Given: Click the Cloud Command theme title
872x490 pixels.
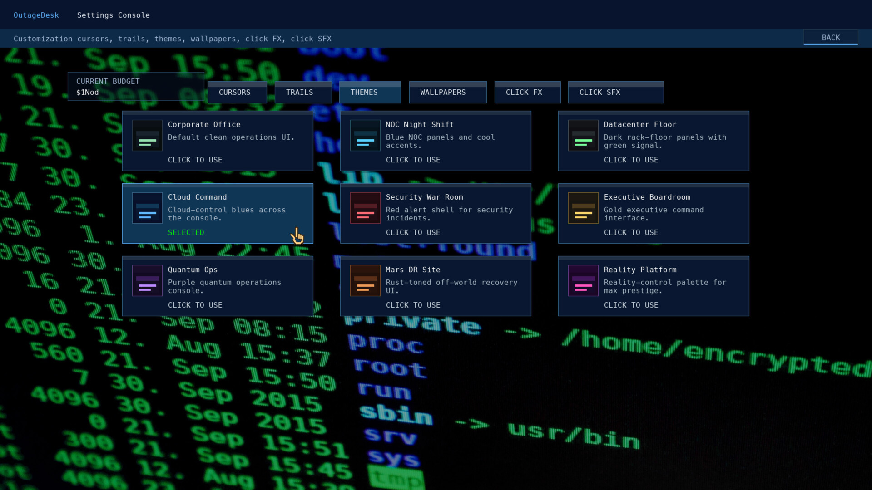Looking at the screenshot, I should click(x=198, y=197).
